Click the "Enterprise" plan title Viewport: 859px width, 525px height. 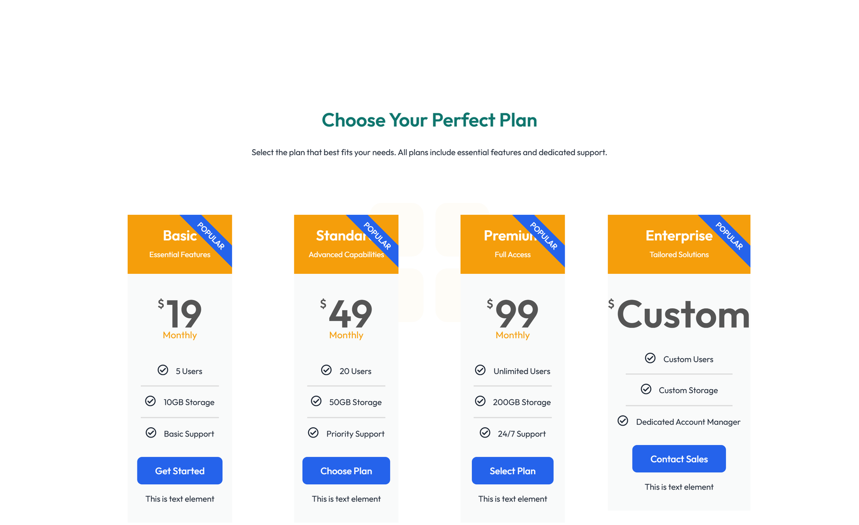click(679, 236)
